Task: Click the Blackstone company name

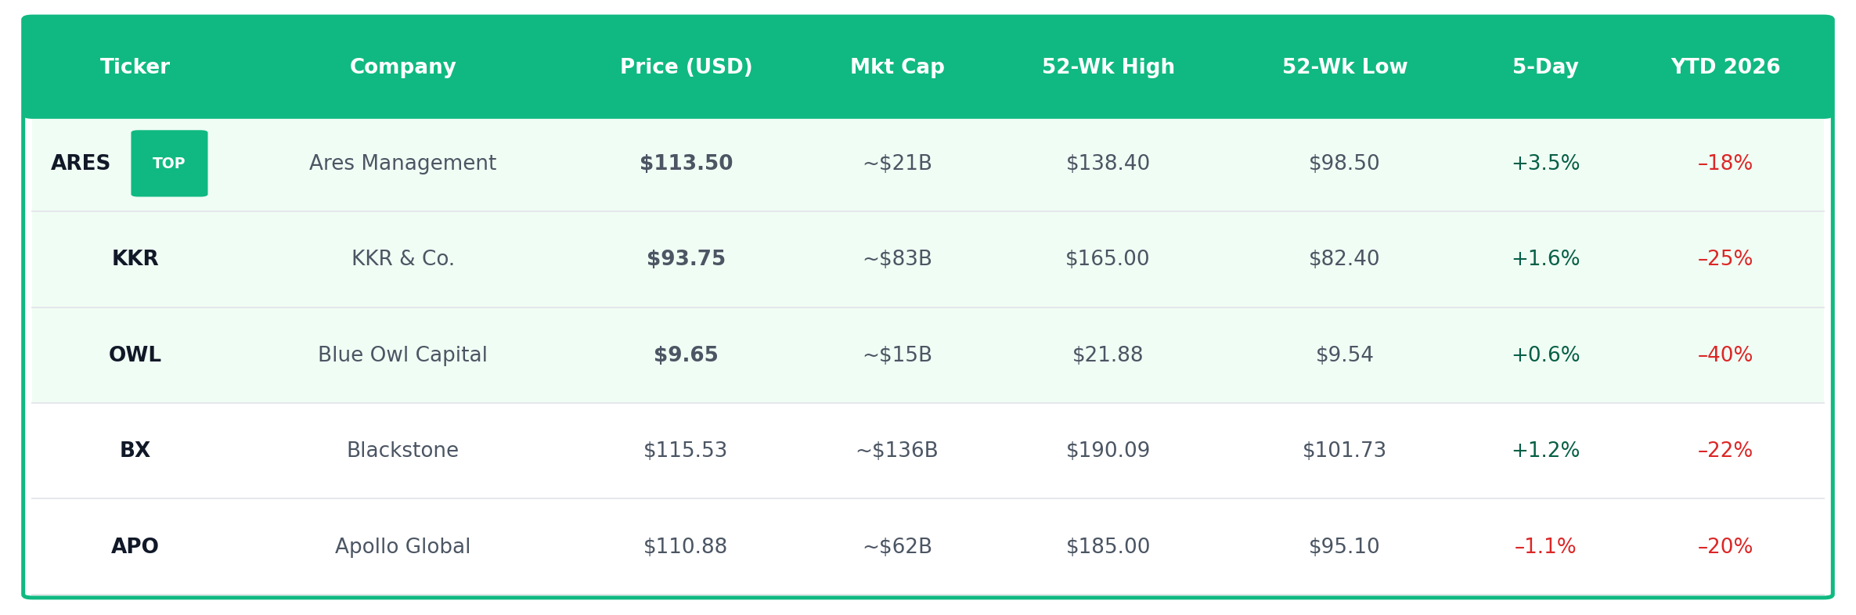Action: click(402, 451)
